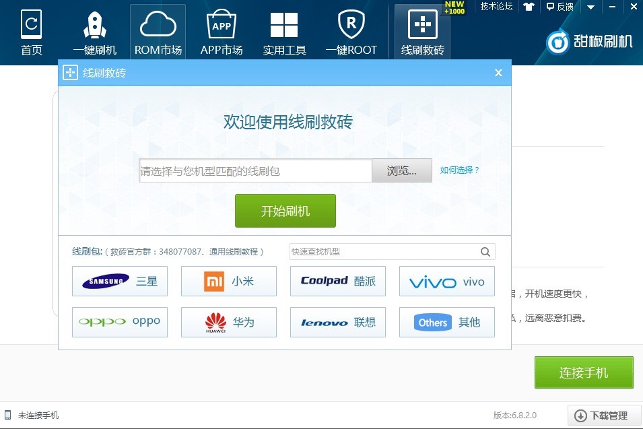Click the 未连接手机 phone status icon

click(8, 415)
